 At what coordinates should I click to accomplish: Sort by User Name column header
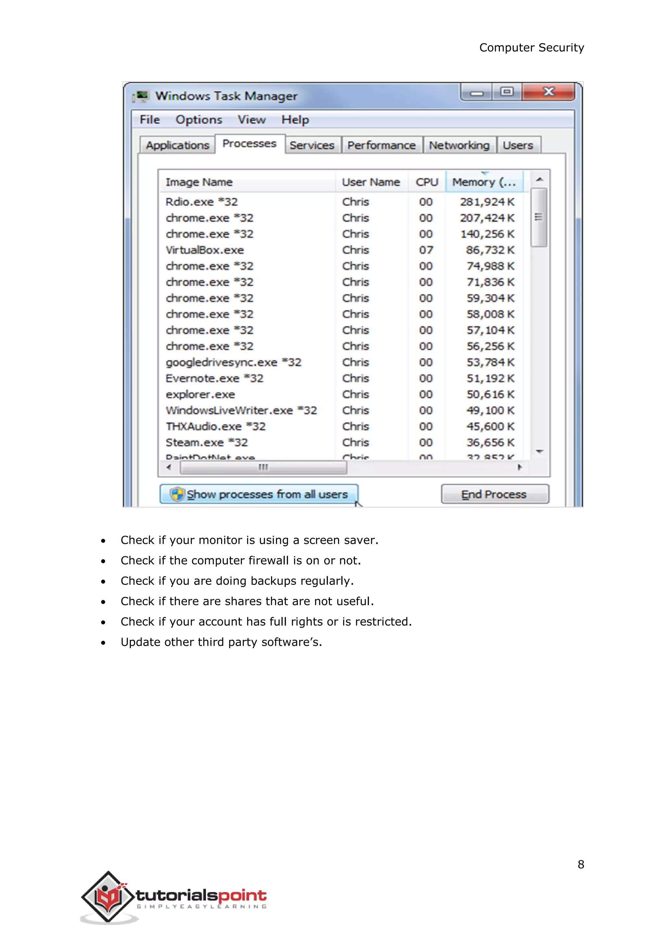[x=371, y=182]
